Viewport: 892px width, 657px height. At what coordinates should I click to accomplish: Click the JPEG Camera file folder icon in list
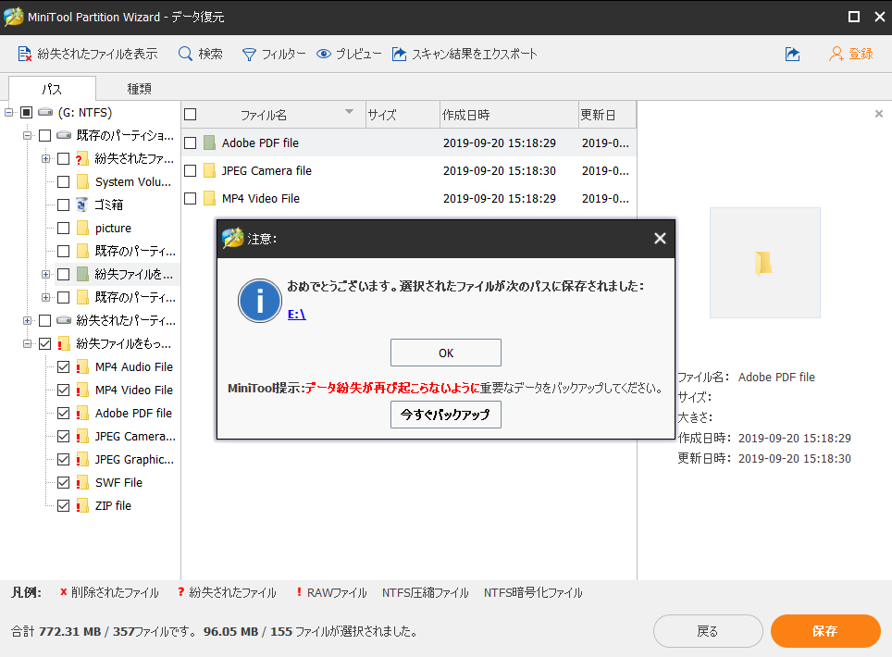click(x=209, y=170)
